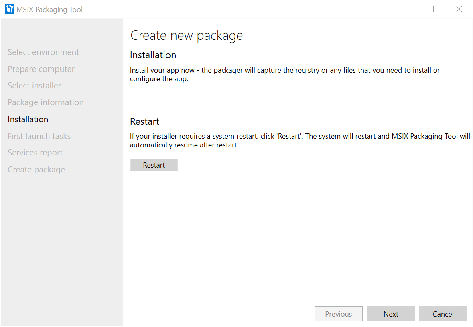Click the Restart button

(154, 165)
